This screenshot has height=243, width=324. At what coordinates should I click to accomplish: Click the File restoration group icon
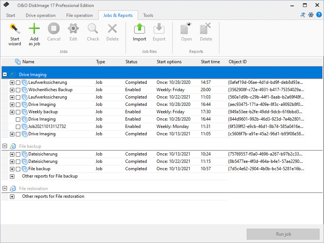pos(13,189)
